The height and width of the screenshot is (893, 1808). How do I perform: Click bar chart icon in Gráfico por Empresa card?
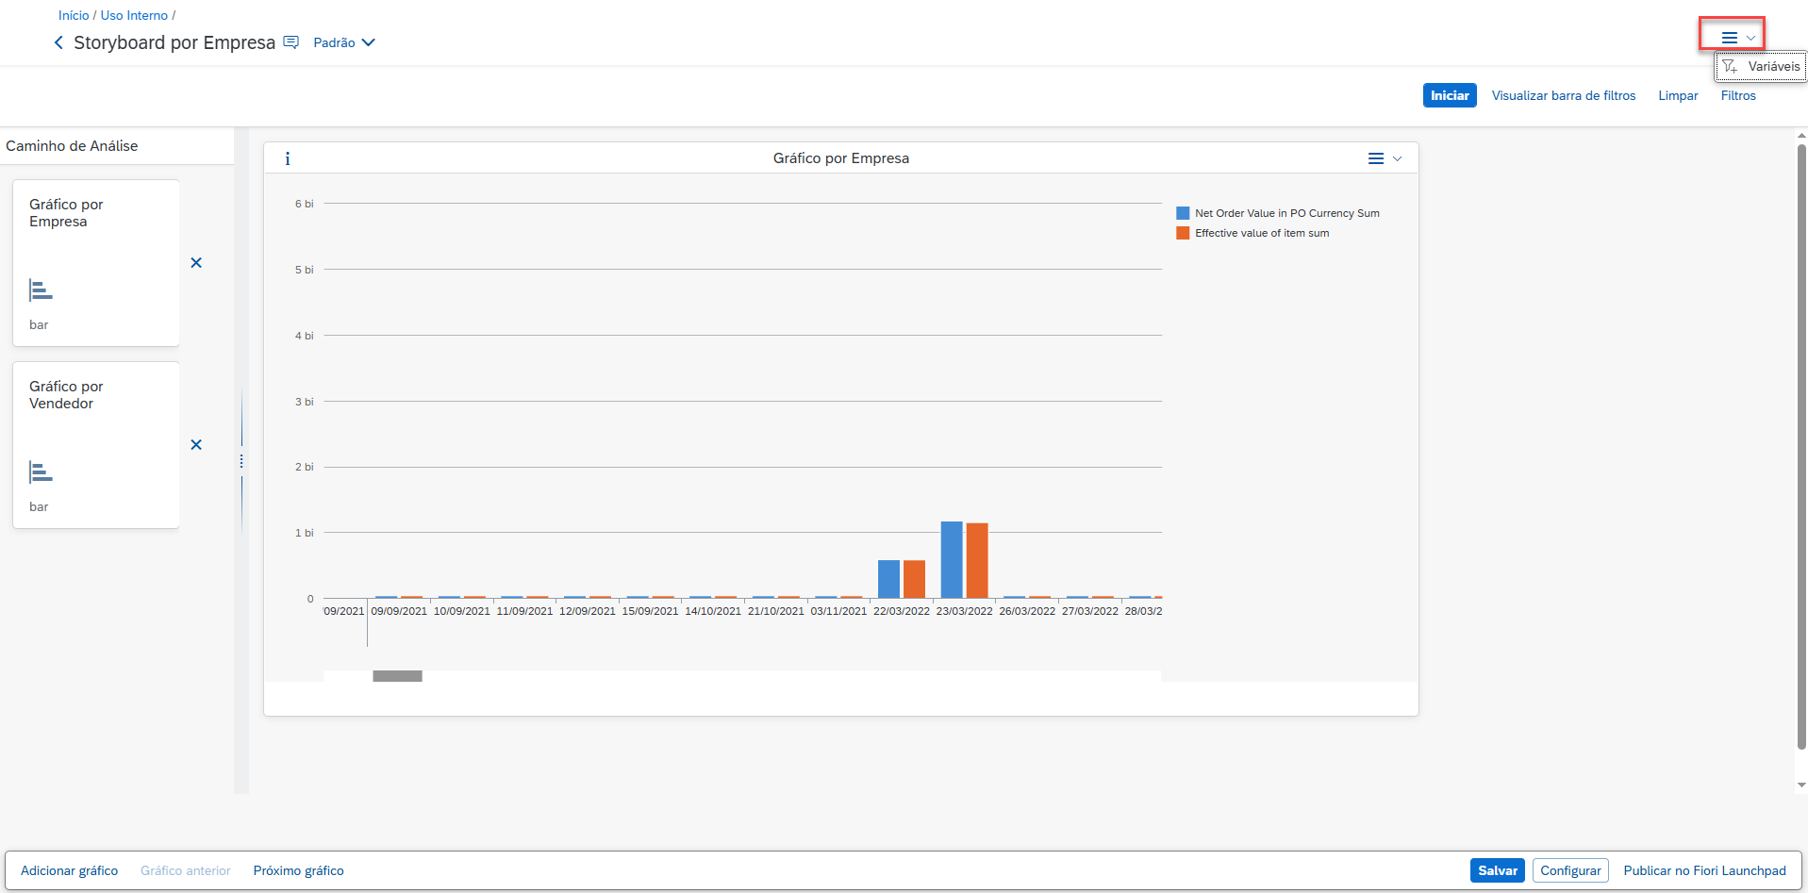click(x=41, y=290)
